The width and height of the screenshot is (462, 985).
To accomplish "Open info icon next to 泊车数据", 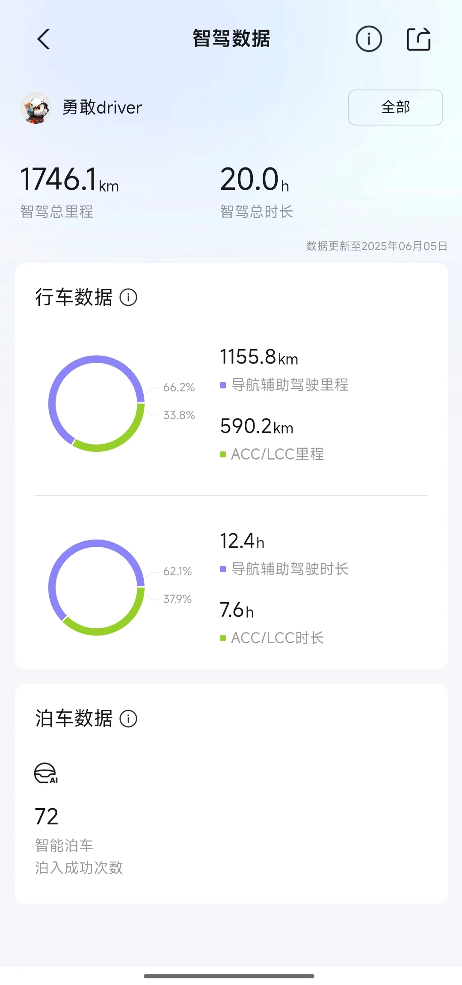I will 128,719.
